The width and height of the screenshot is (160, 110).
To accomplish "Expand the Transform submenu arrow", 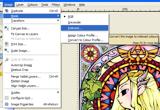I will pos(58,20).
